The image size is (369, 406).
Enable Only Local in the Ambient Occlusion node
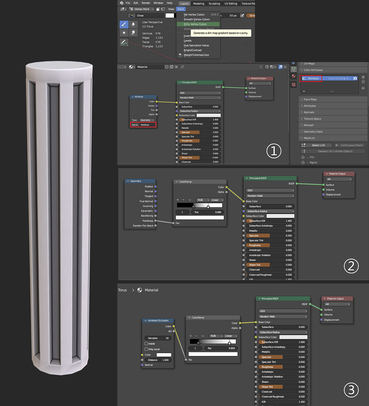click(x=146, y=349)
